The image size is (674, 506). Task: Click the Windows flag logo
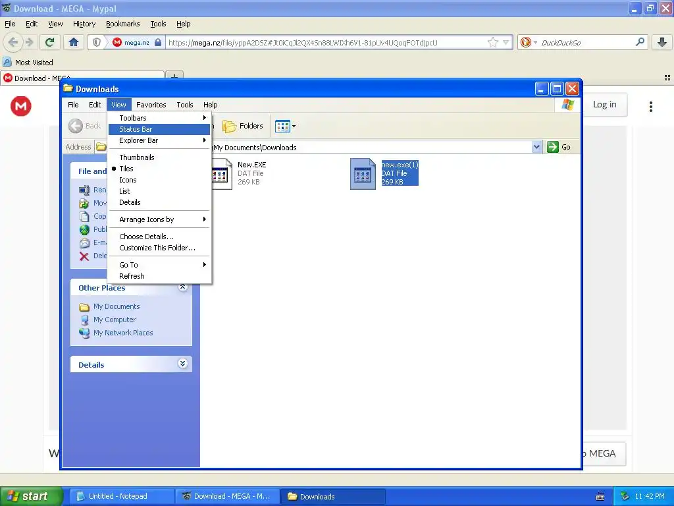click(x=567, y=105)
